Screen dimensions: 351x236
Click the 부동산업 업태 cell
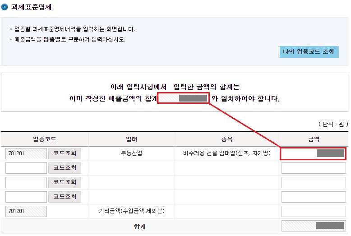pyautogui.click(x=131, y=154)
